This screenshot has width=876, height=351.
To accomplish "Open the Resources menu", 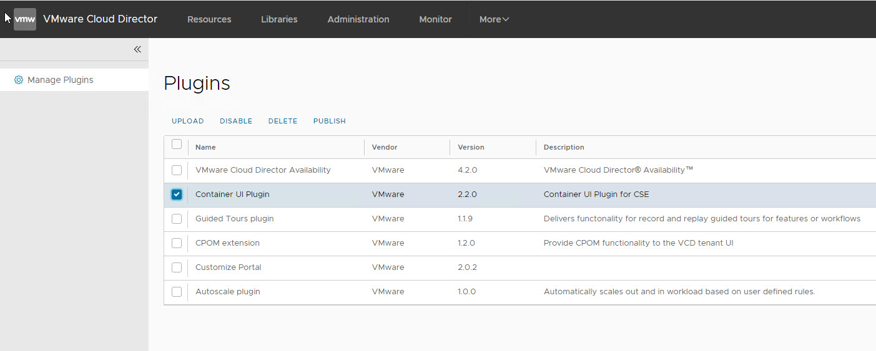I will point(209,19).
